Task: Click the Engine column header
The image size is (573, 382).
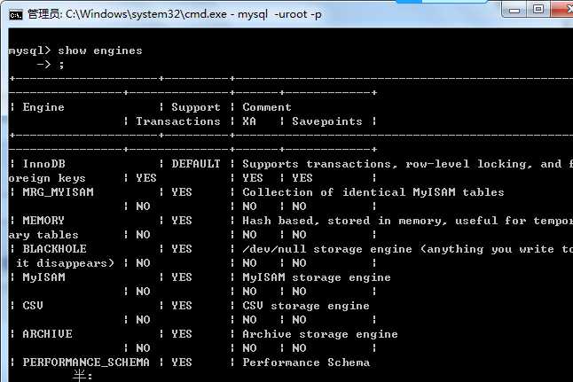Action: tap(43, 107)
